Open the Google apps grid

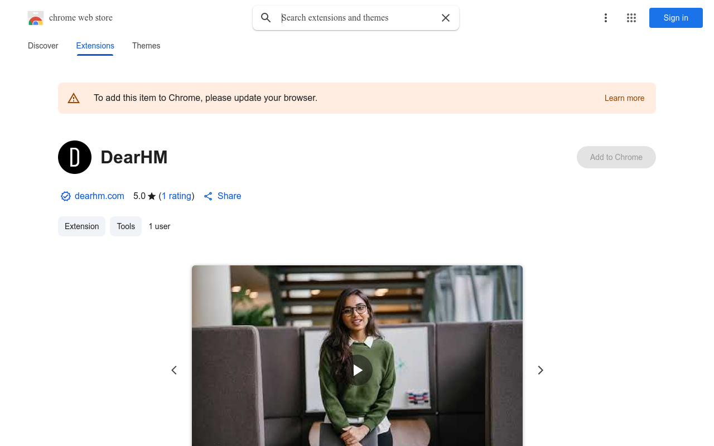click(631, 18)
